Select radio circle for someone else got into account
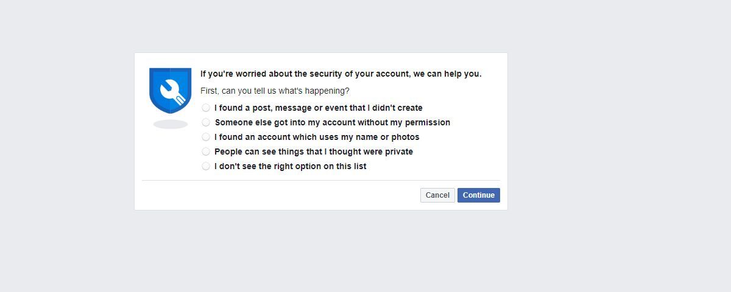 click(206, 122)
